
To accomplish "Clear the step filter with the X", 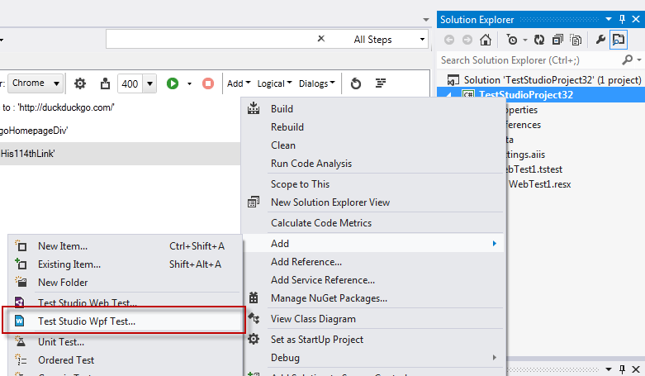I will pos(321,39).
